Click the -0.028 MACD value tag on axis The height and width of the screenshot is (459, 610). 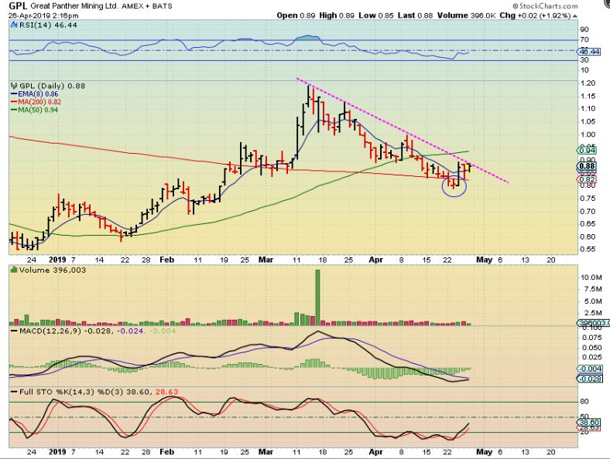(590, 379)
